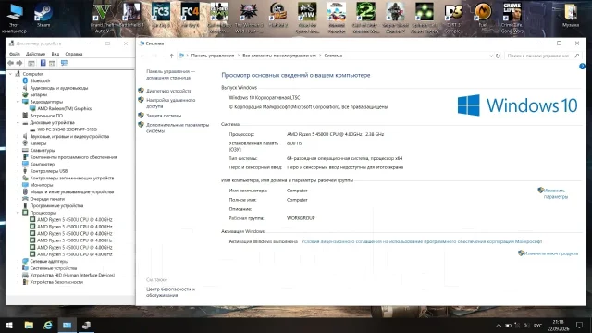Click Панель управления breadcrumb in address bar
Screen dimensions: 592x333
click(x=213, y=55)
